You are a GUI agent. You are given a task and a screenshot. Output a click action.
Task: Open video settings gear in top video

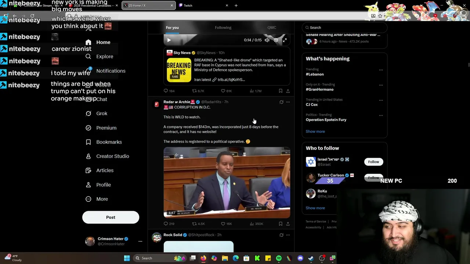pos(276,40)
